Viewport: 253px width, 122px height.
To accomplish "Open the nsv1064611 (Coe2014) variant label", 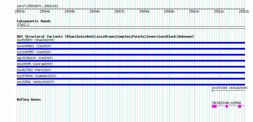I will click(34, 46).
